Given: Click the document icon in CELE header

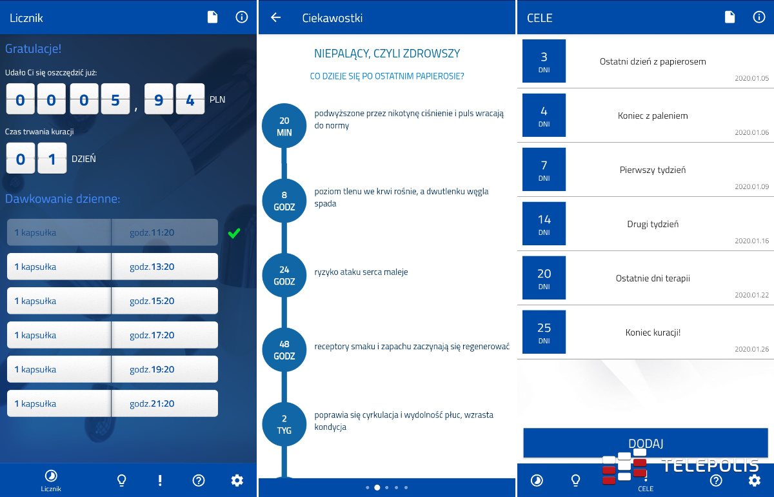Looking at the screenshot, I should point(729,17).
